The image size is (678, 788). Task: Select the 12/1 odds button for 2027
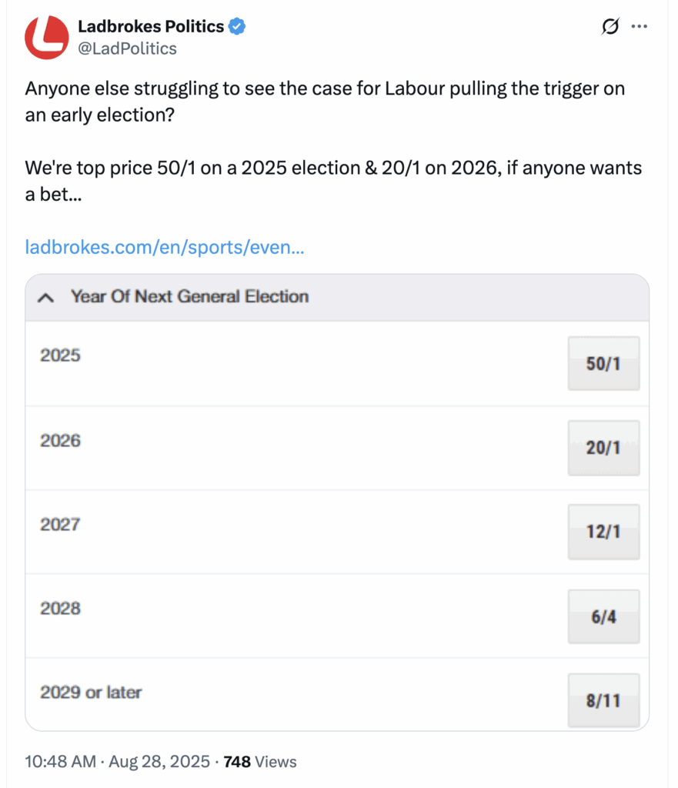pos(603,531)
